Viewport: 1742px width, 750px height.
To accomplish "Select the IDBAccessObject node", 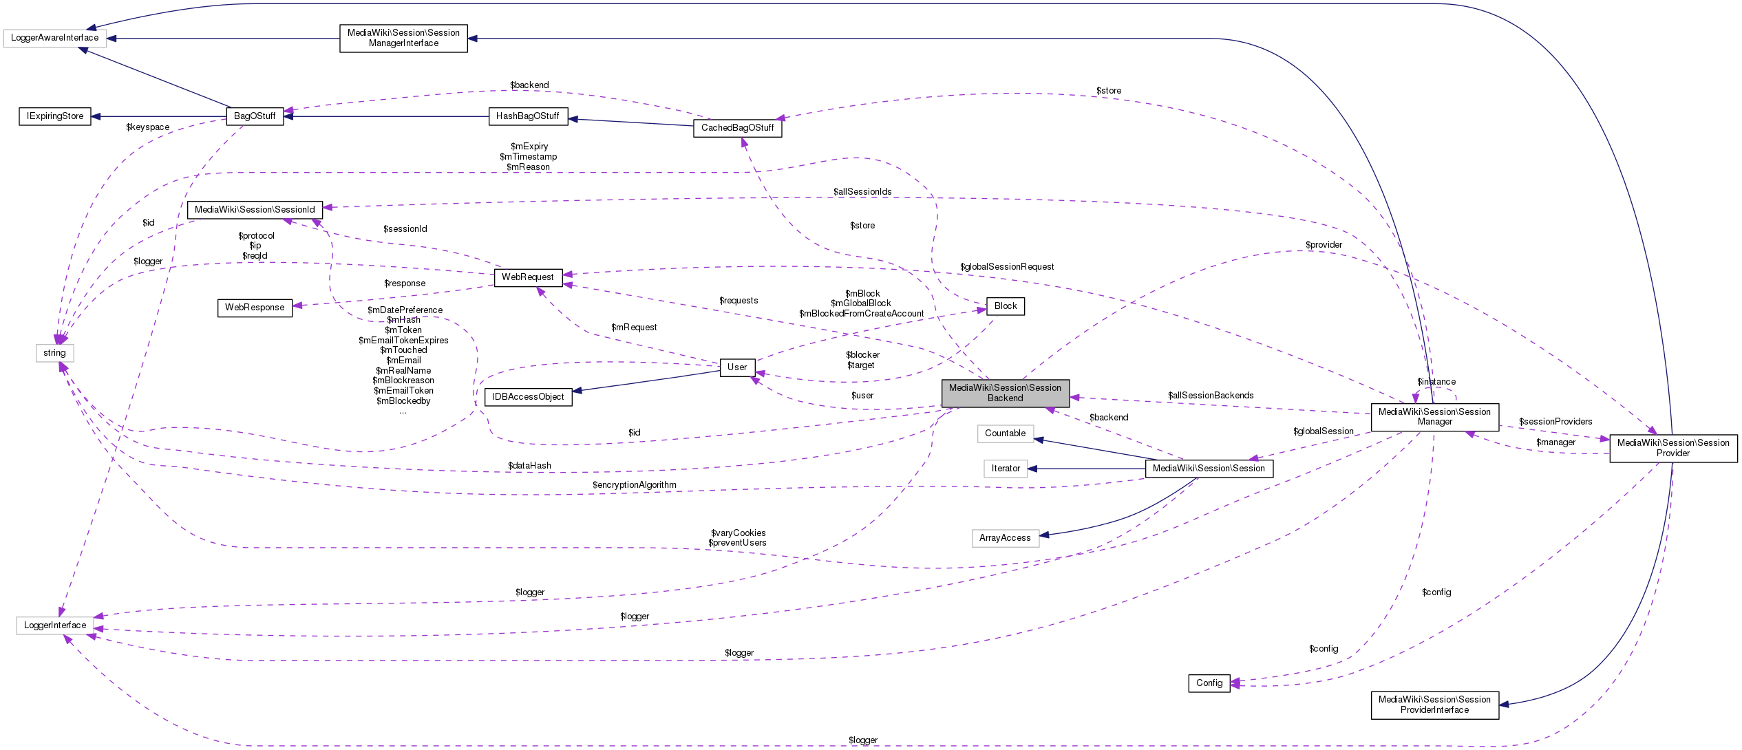I will pos(528,397).
